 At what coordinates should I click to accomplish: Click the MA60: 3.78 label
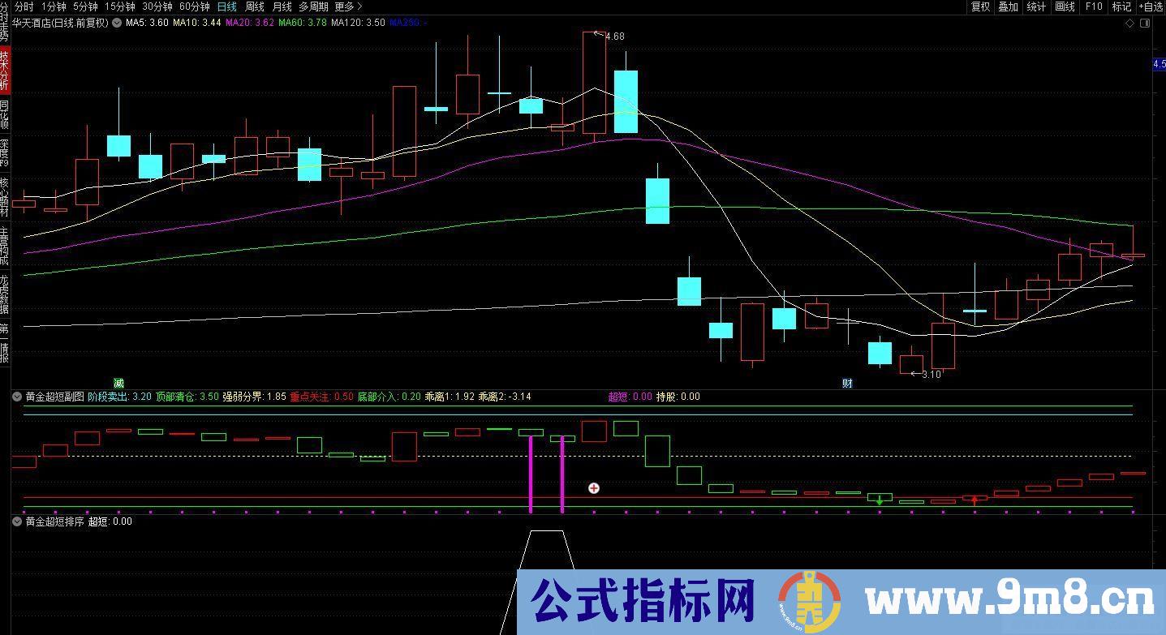pos(302,23)
